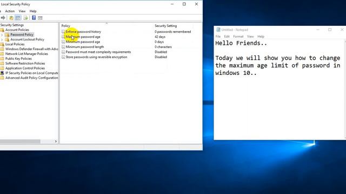346x194 pixels.
Task: Maximize the Local Security Policy window
Action: (x=184, y=4)
